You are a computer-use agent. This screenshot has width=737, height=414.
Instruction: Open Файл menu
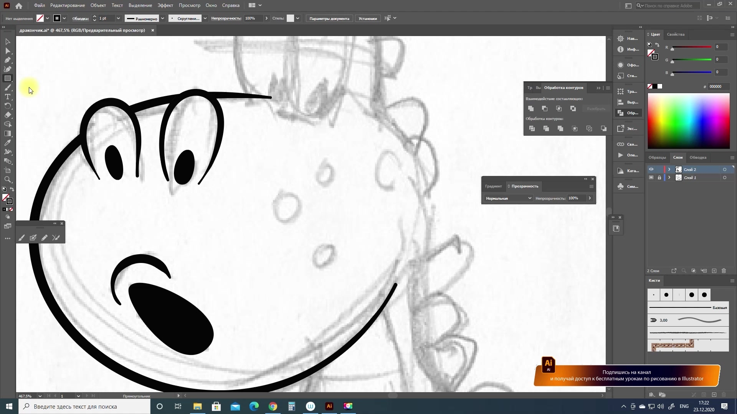click(40, 5)
